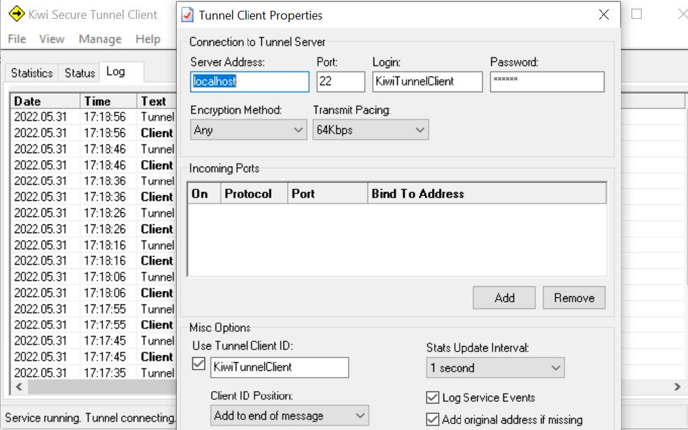Viewport: 688px width, 430px height.
Task: Open the Encryption Method dropdown
Action: coord(249,130)
